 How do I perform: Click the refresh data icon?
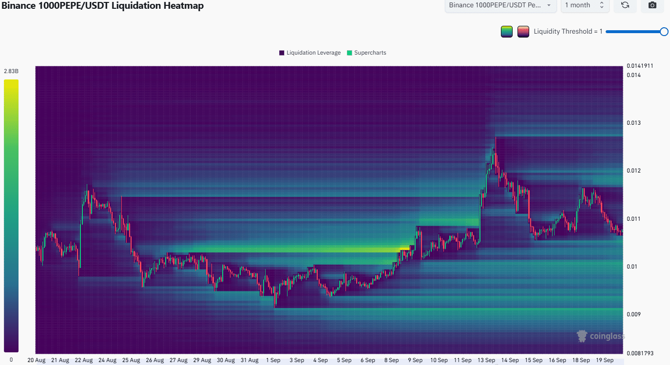click(625, 5)
